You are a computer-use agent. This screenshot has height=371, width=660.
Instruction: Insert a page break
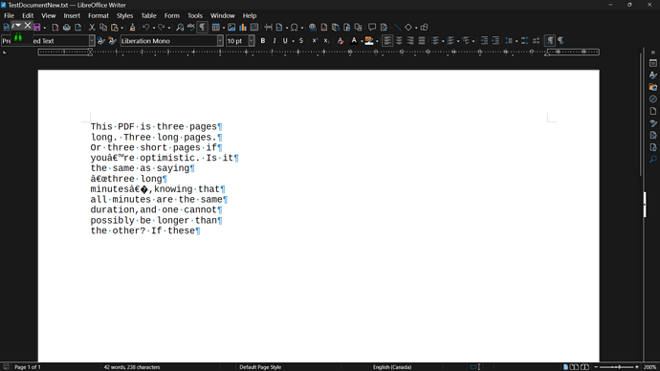tap(268, 28)
